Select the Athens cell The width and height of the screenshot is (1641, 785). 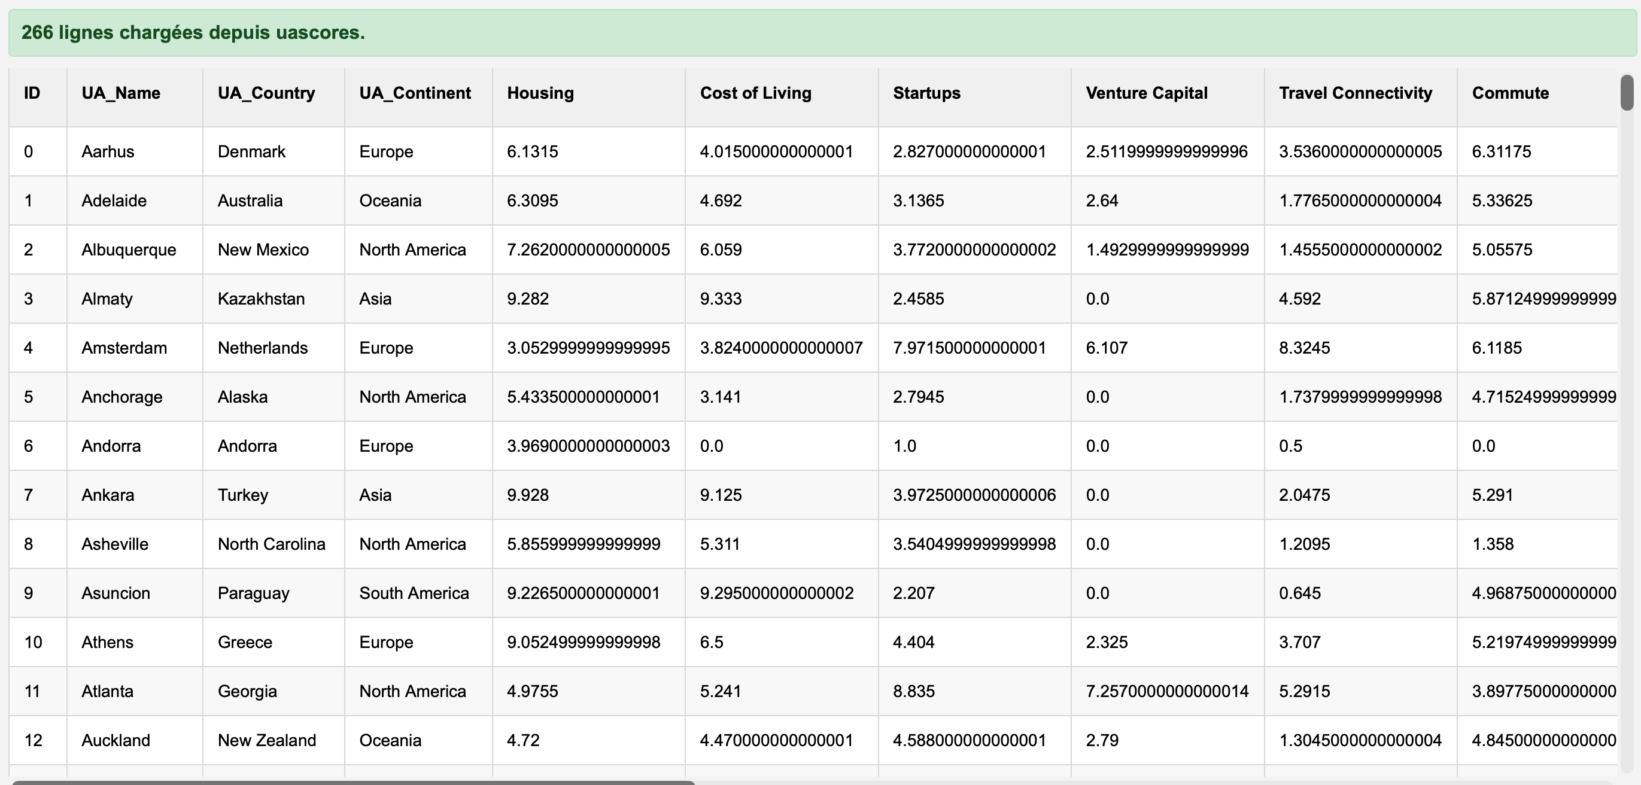coord(135,642)
